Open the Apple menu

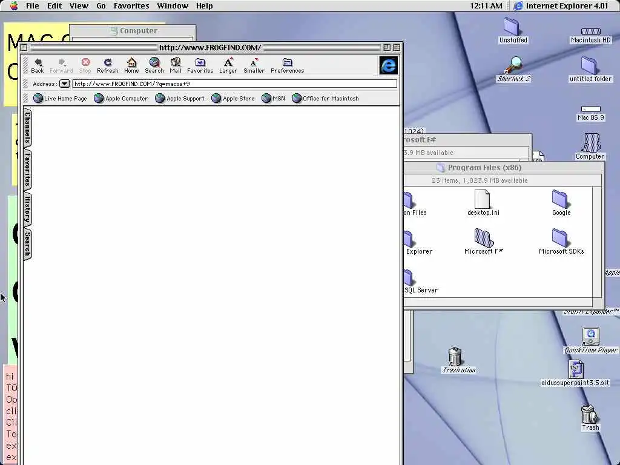(x=13, y=5)
